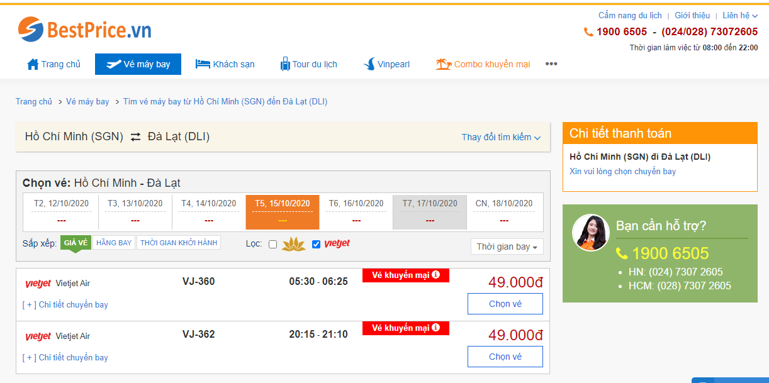This screenshot has height=383, width=769.
Task: Open the Khách sạn tab
Action: click(x=225, y=64)
